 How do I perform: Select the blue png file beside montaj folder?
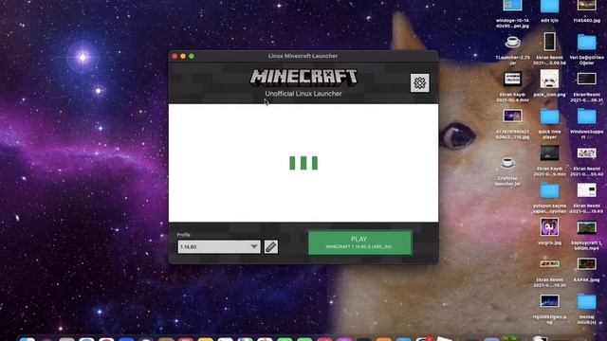click(549, 301)
